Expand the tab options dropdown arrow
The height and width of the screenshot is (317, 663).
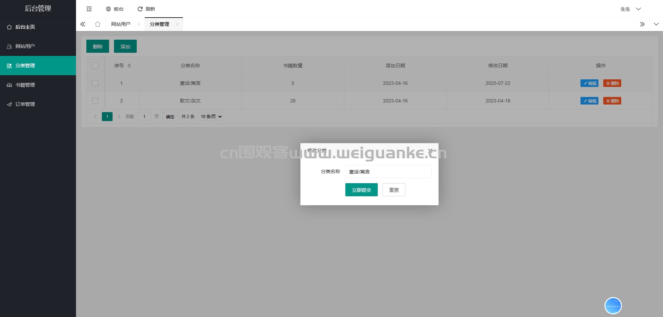tap(656, 24)
